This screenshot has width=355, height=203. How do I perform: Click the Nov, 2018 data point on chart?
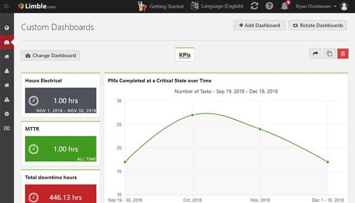260,129
